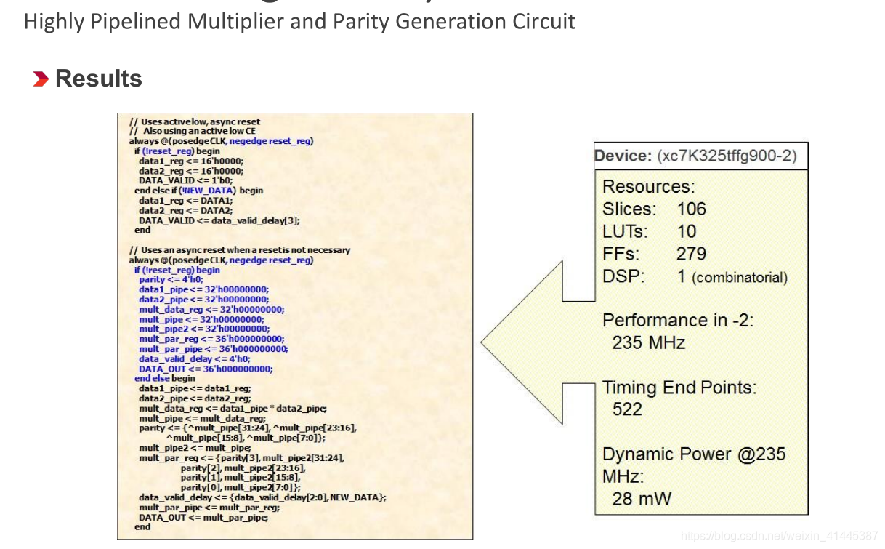885x549 pixels.
Task: Click the 'Resources:' line
Action: tap(648, 186)
